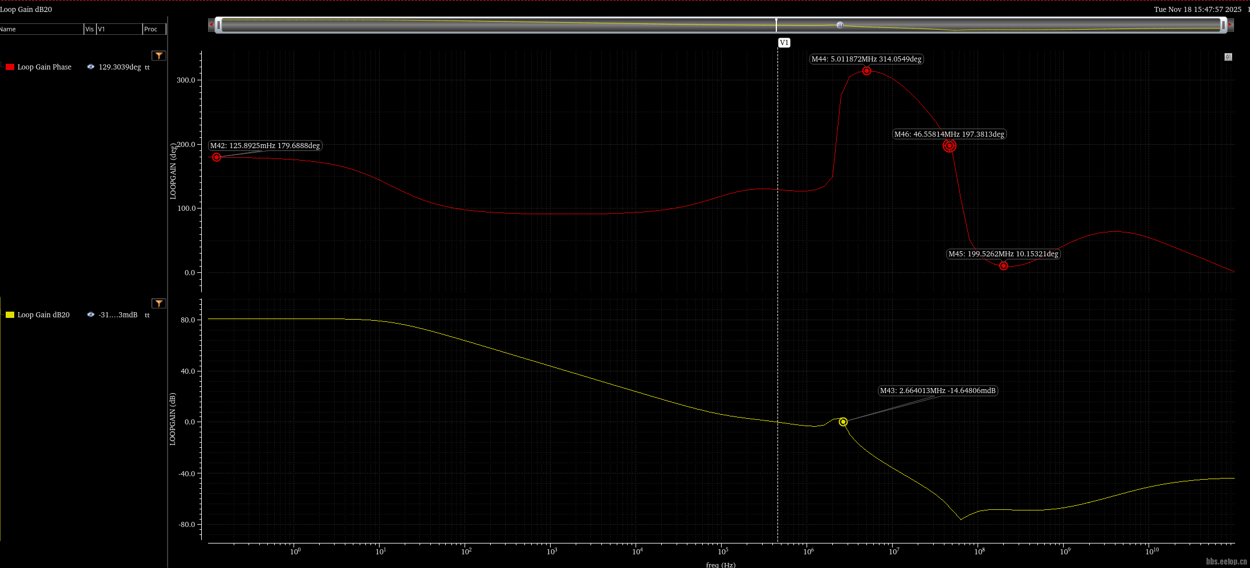Toggle visibility eye for Loop Gain Phase
The height and width of the screenshot is (568, 1250).
[x=91, y=67]
